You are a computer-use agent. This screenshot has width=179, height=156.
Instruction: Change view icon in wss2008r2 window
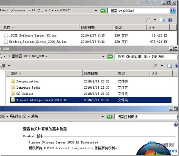click(148, 20)
